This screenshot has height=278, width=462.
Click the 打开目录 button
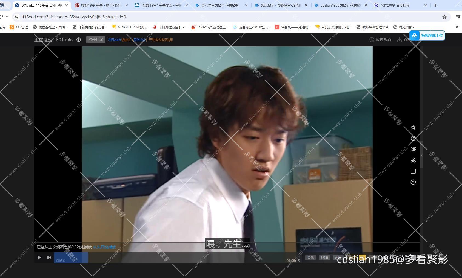[95, 39]
